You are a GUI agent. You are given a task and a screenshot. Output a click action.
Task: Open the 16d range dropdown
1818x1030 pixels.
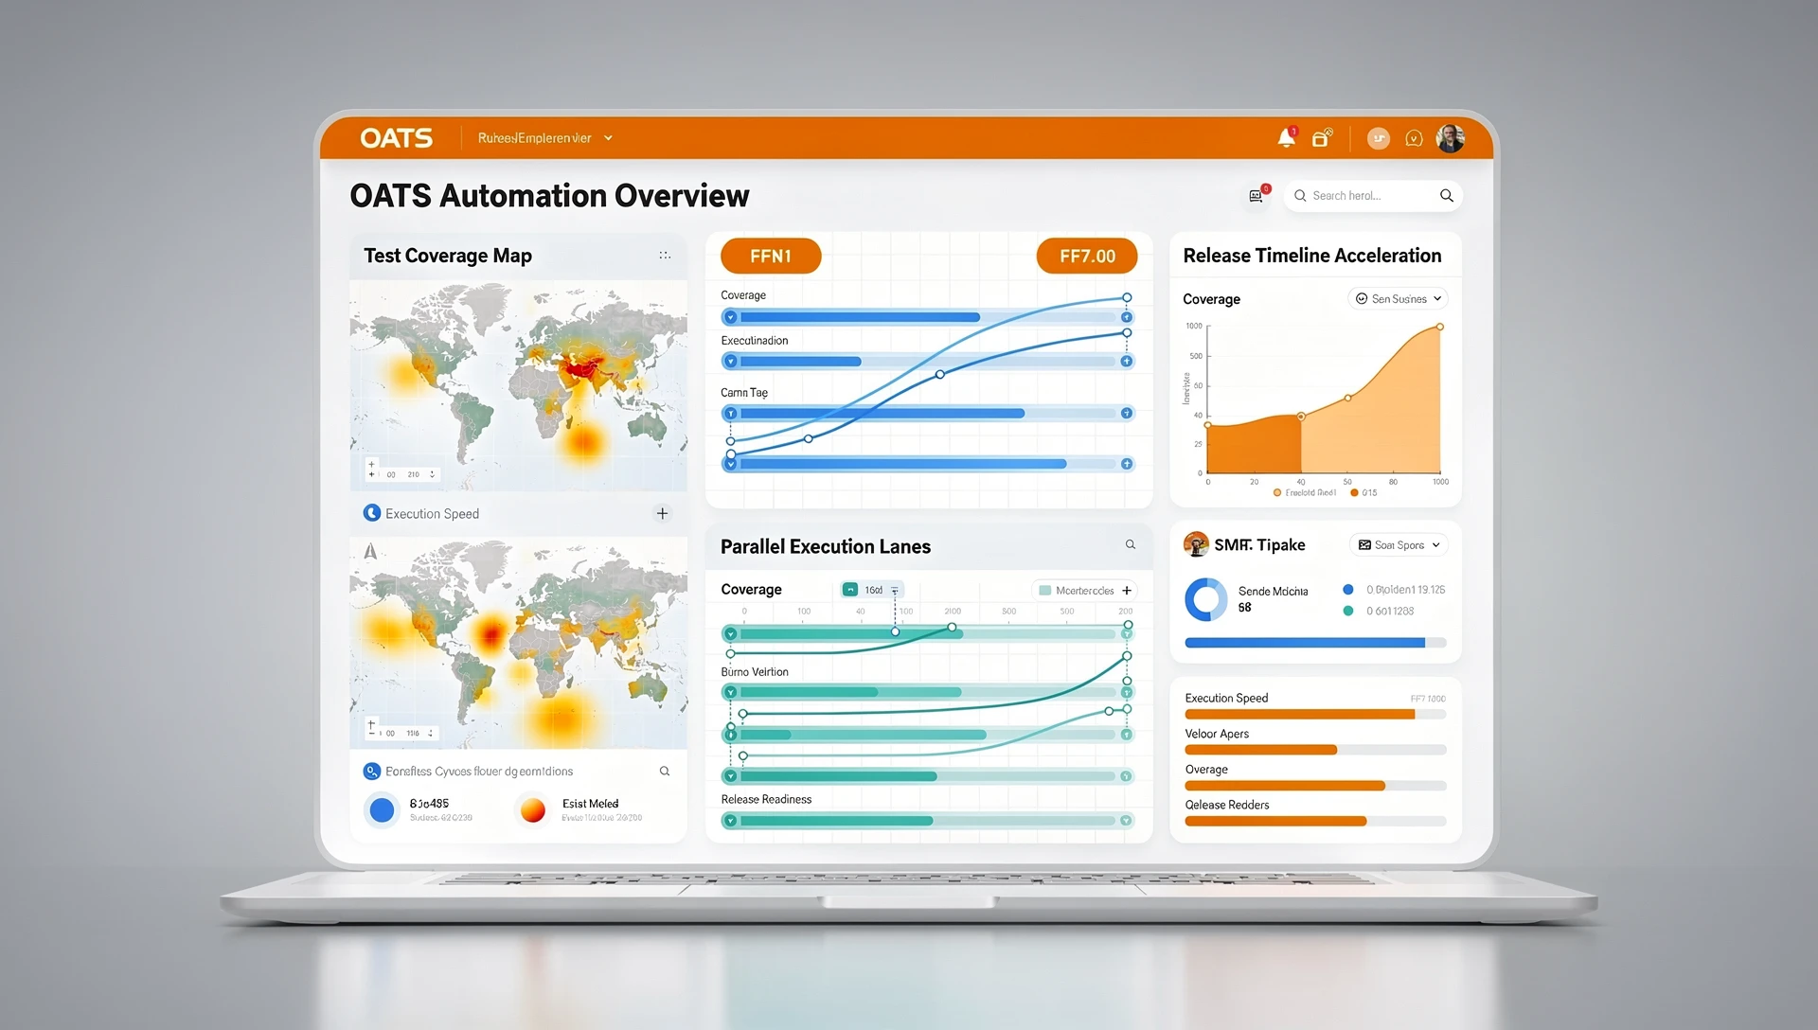click(872, 590)
